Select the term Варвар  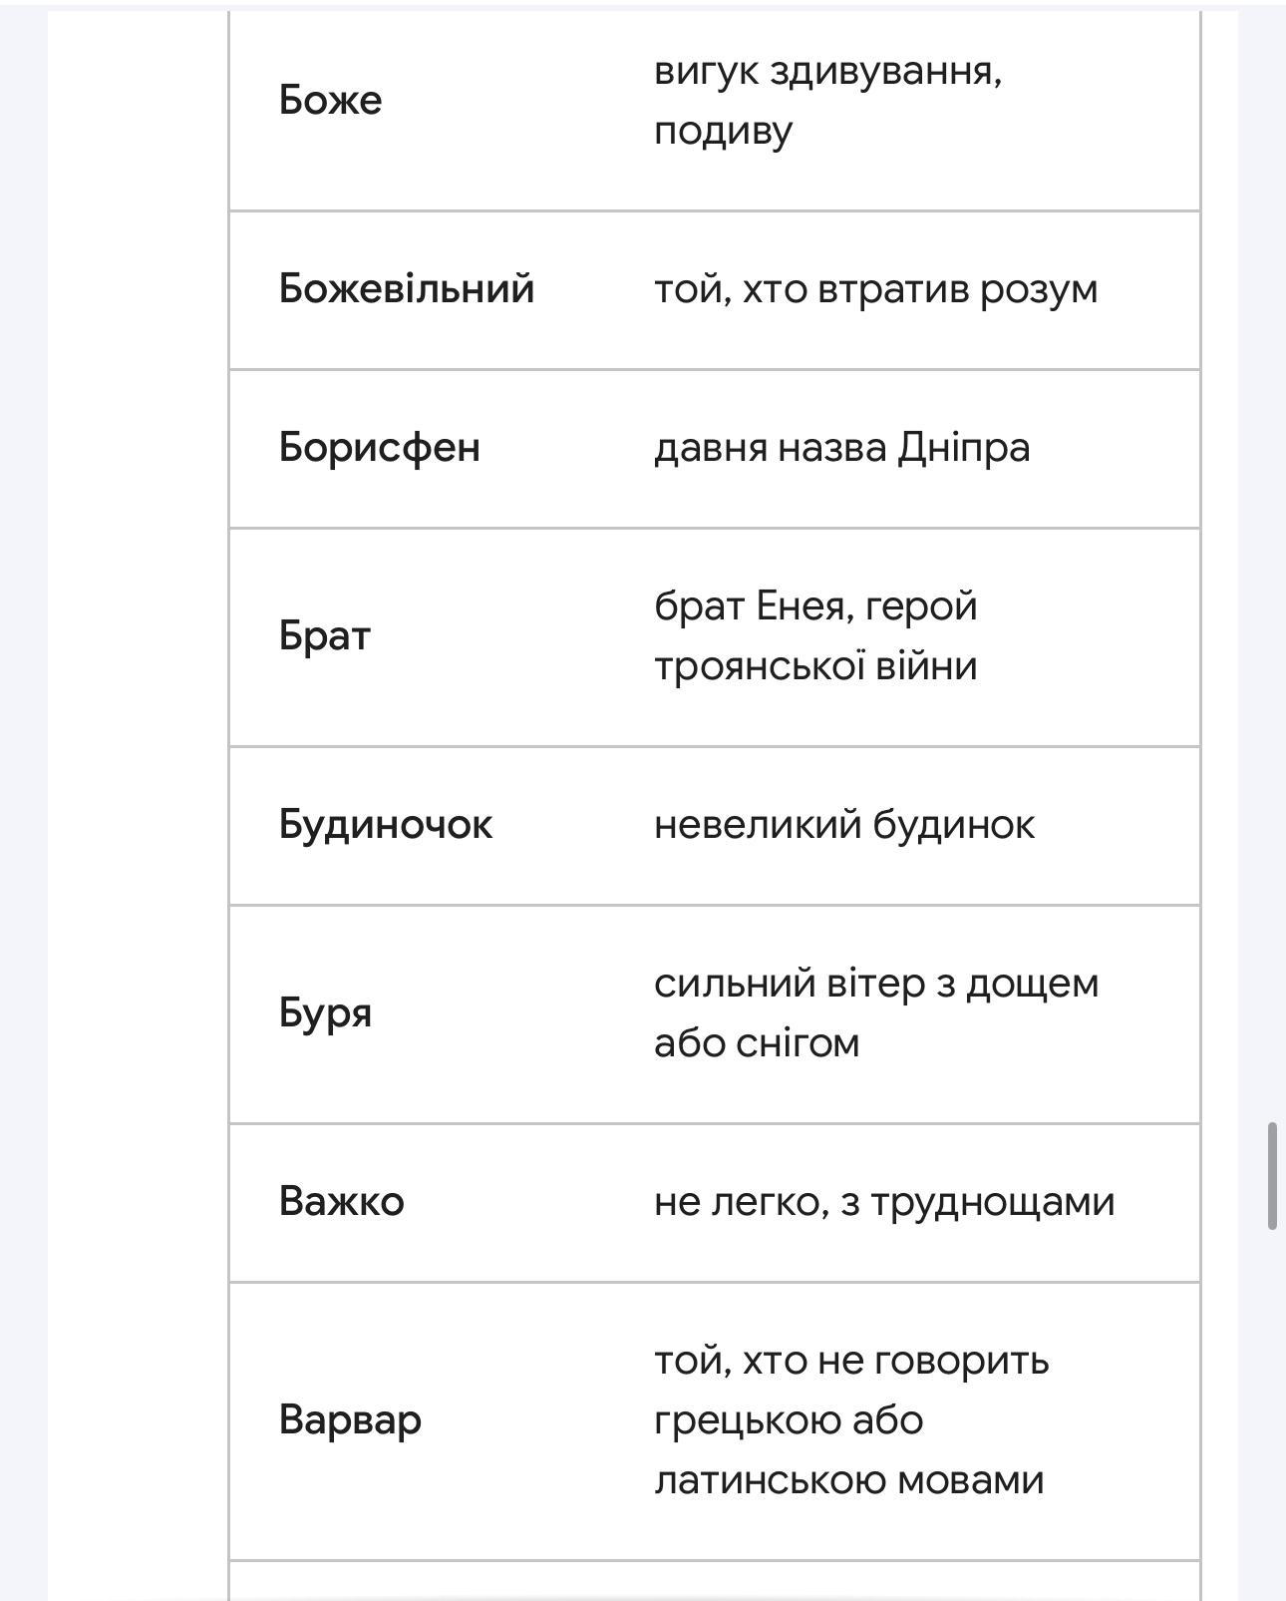point(350,1419)
